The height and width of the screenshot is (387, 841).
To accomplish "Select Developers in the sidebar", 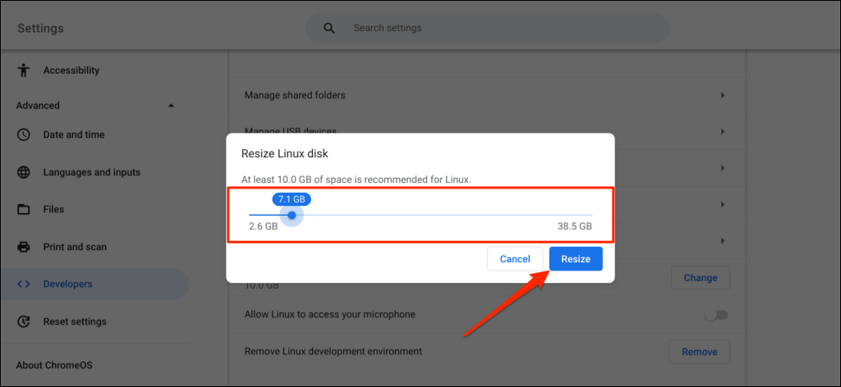I will (x=67, y=284).
